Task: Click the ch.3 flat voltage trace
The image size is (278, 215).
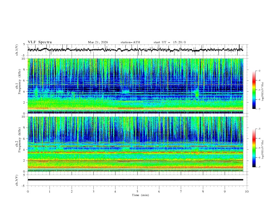Action: tap(135, 180)
